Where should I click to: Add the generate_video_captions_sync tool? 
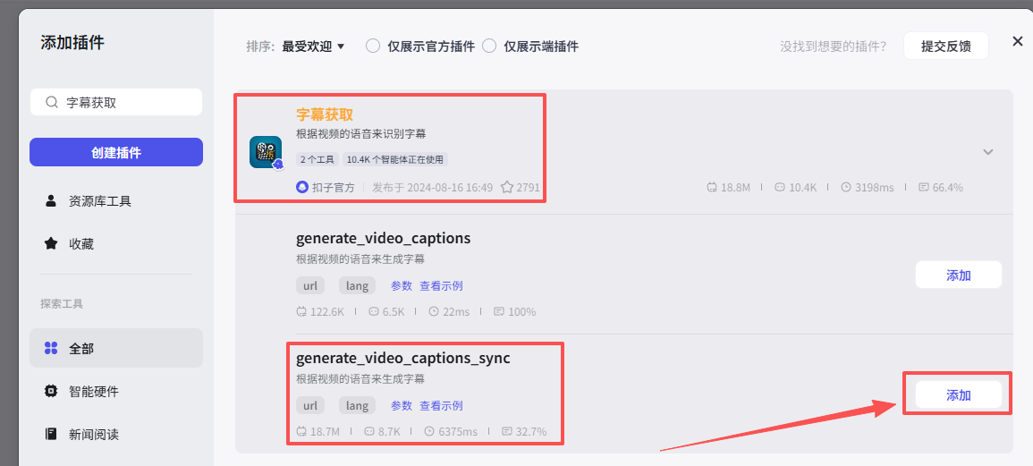958,395
